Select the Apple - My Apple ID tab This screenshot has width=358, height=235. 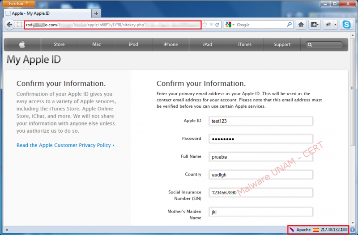point(47,13)
